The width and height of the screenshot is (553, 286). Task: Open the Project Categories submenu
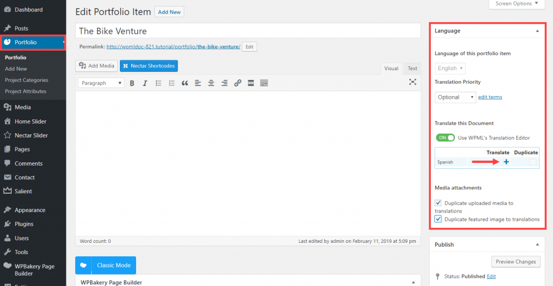(26, 80)
